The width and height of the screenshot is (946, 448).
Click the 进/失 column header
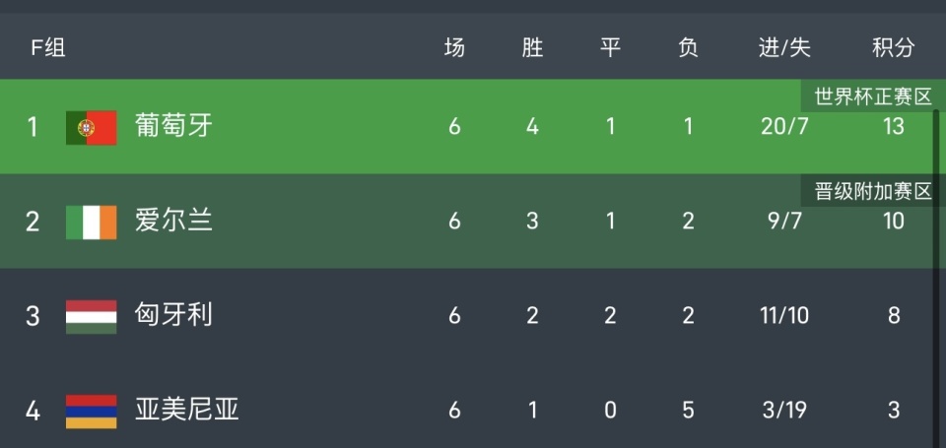click(x=784, y=47)
